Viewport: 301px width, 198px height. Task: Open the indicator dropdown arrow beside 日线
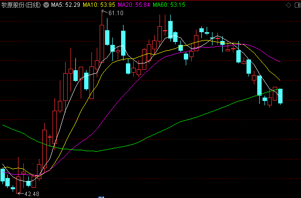(46, 5)
